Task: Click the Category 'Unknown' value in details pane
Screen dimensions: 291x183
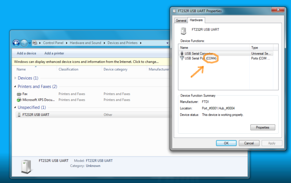Action: (93, 166)
